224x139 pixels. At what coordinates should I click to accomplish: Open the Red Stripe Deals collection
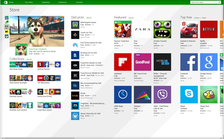pos(21,65)
